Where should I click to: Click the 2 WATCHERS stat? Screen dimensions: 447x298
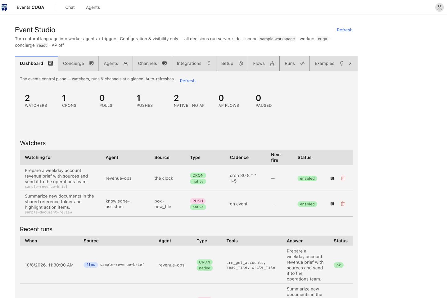[36, 101]
